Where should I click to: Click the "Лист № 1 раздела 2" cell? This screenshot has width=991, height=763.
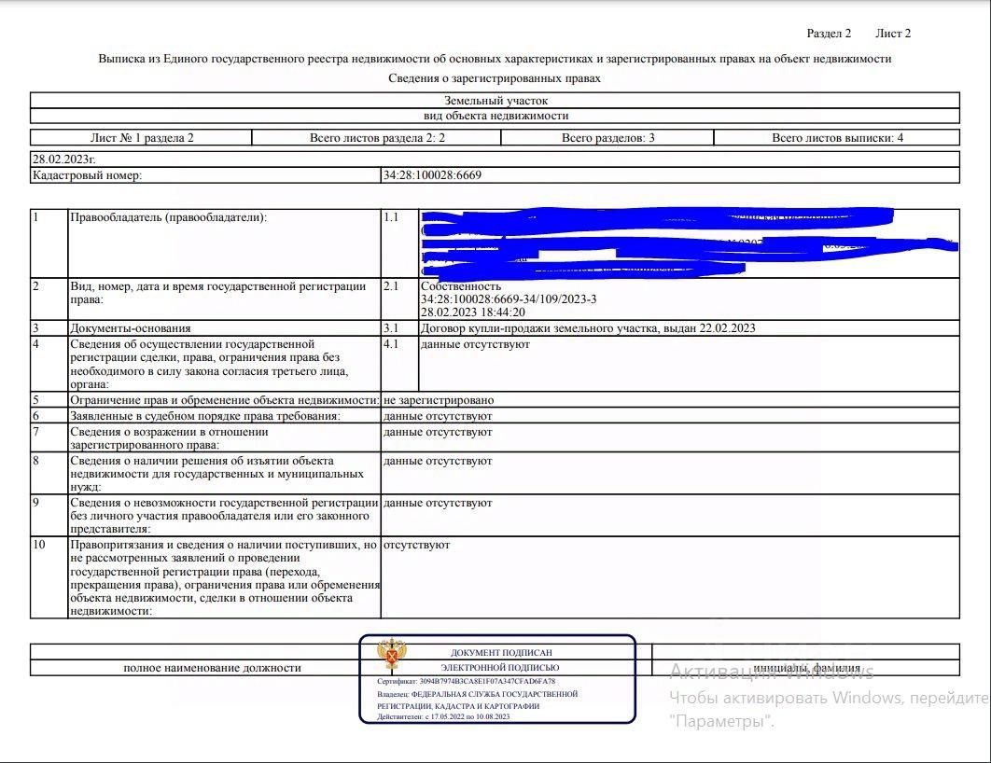(142, 138)
